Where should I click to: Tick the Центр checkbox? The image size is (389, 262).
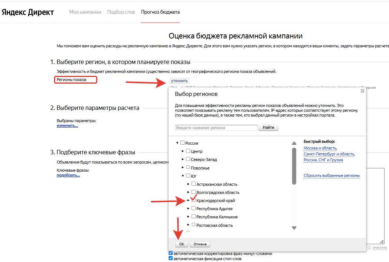(188, 151)
